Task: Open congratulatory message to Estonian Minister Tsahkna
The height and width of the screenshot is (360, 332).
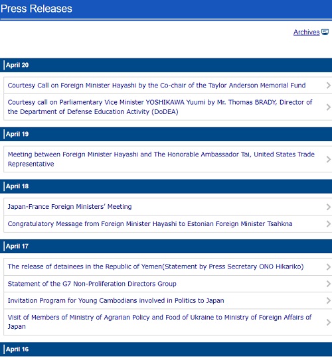Action: click(150, 223)
